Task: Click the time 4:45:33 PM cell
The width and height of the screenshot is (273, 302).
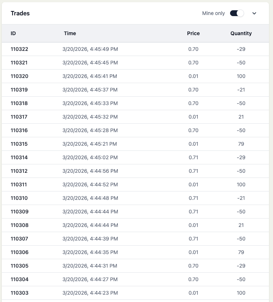Action: (x=90, y=103)
